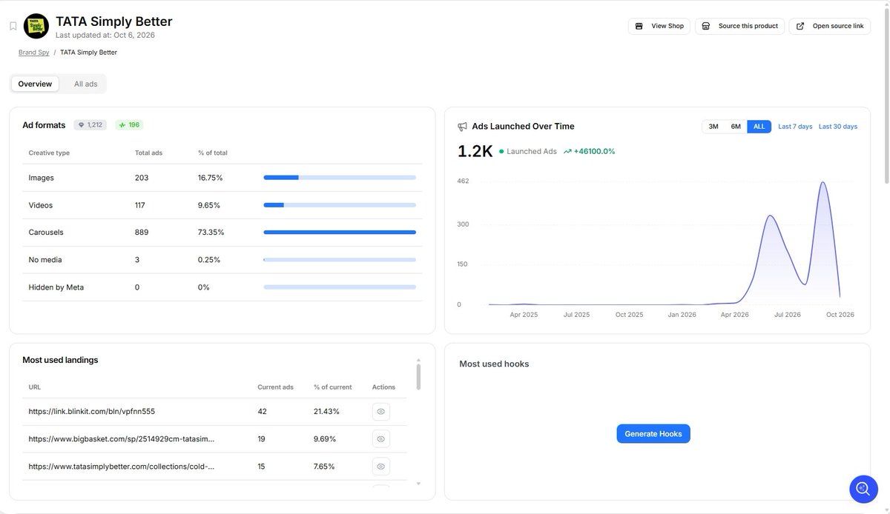Select the 6M time range
This screenshot has width=890, height=514.
[736, 127]
